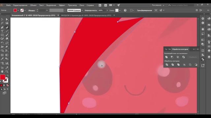Open stroke color dropdown in control bar
This screenshot has height=118, width=211.
click(25, 10)
